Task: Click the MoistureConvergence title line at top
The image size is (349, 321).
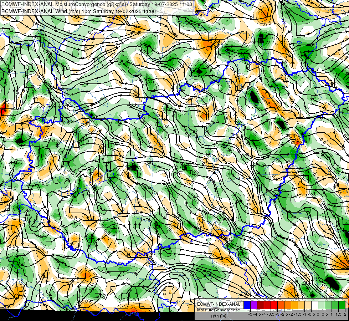Action: pyautogui.click(x=97, y=4)
